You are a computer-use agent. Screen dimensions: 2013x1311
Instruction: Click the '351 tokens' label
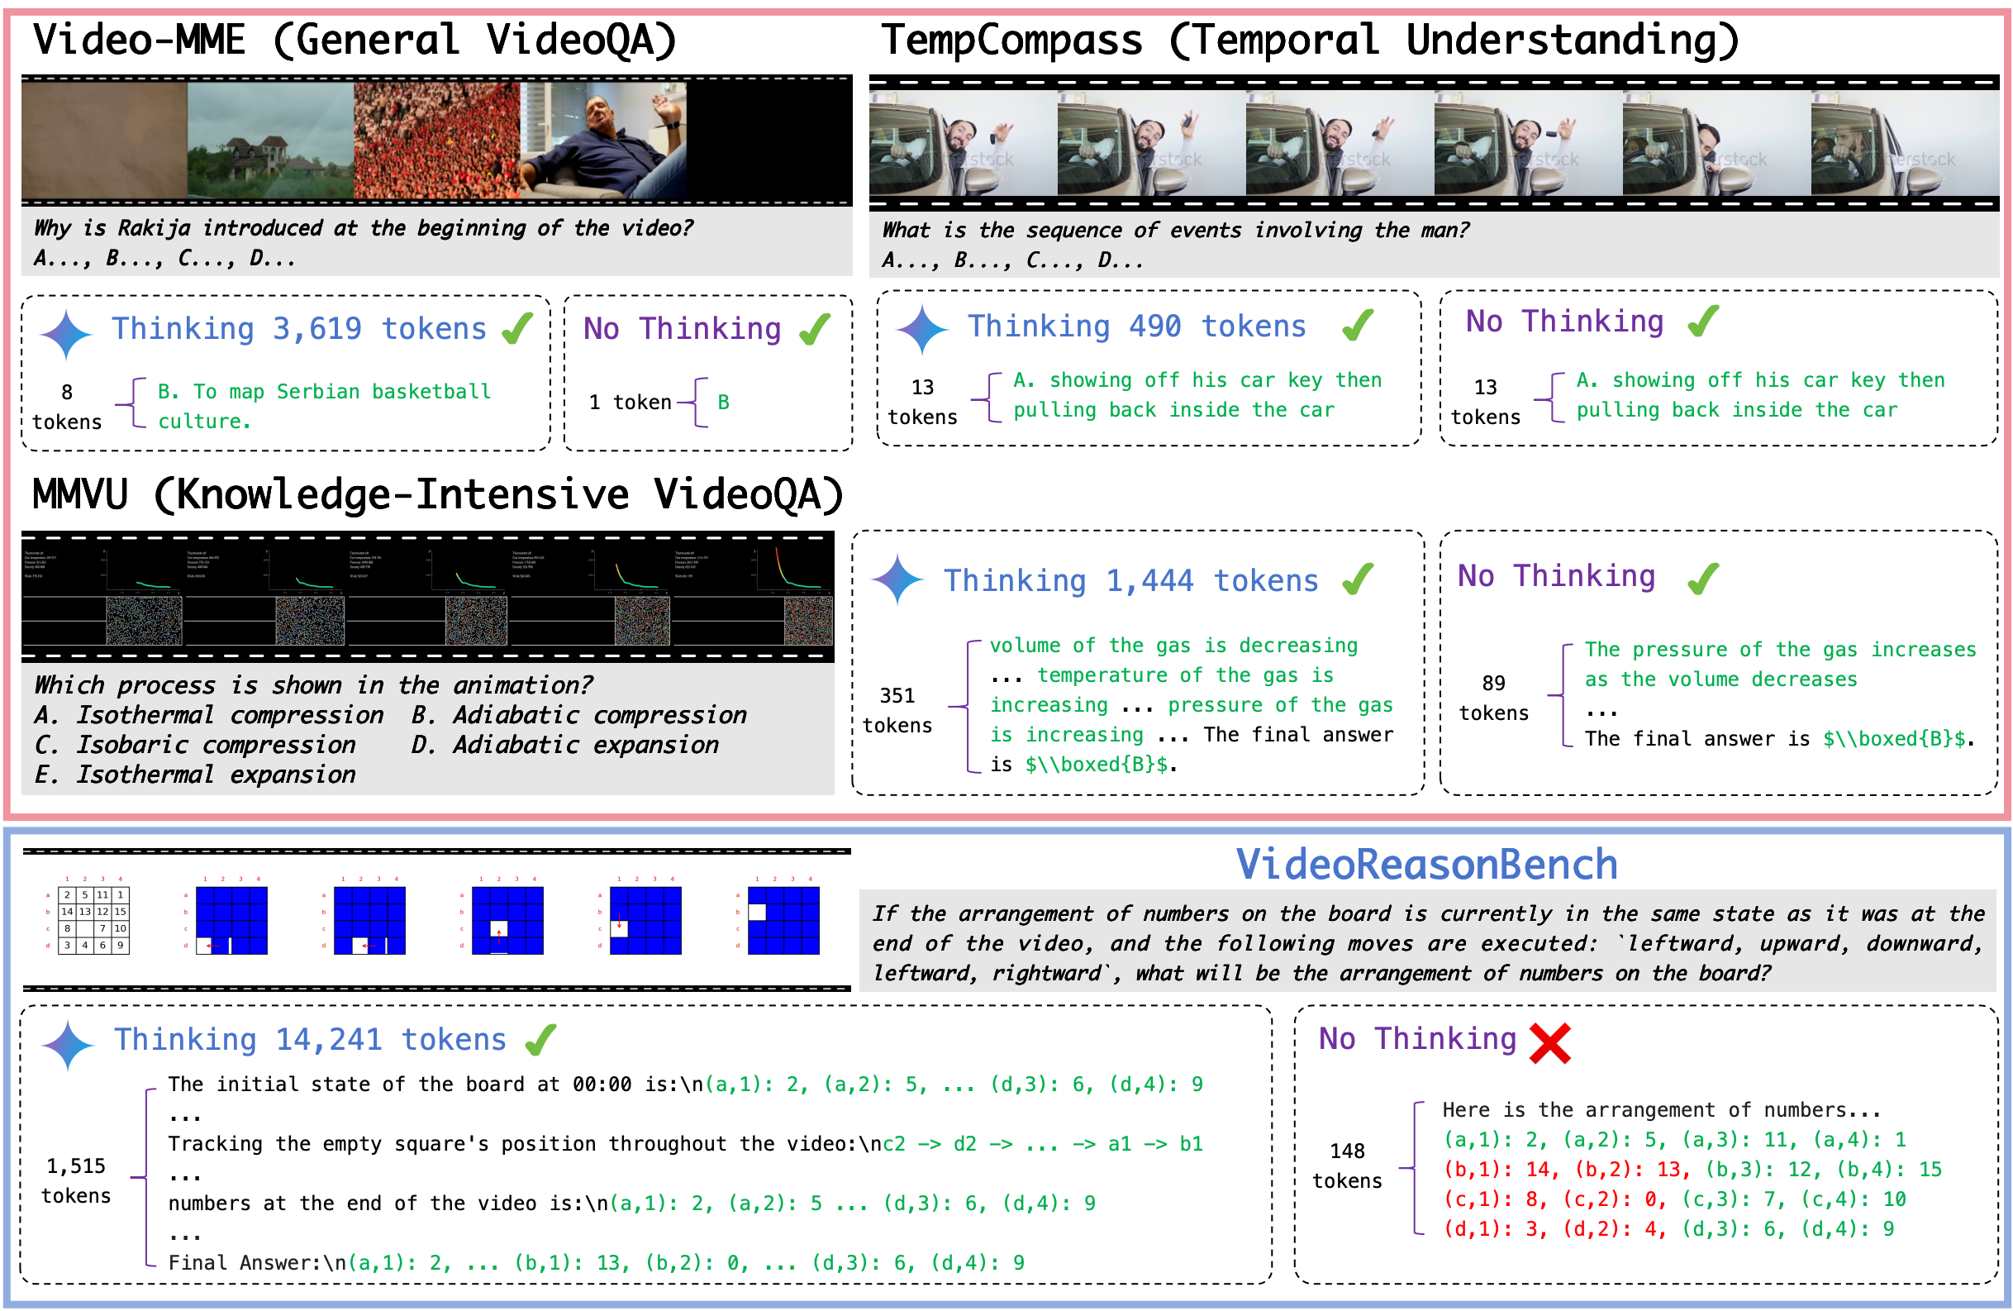pos(897,711)
